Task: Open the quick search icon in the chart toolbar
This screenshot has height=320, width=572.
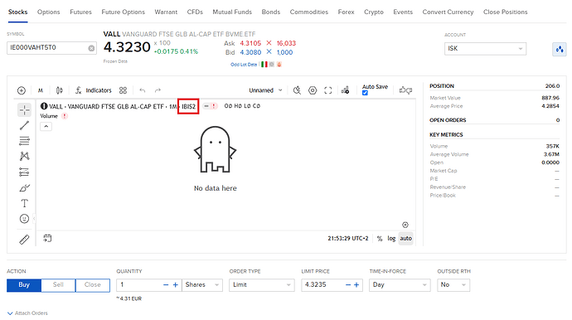Action: point(297,90)
